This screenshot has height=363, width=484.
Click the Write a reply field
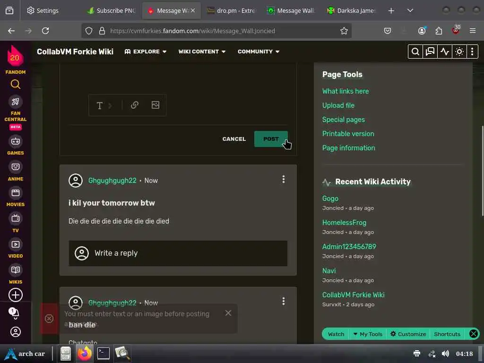[x=178, y=253]
